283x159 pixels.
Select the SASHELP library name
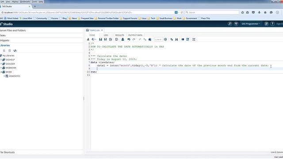click(10, 60)
